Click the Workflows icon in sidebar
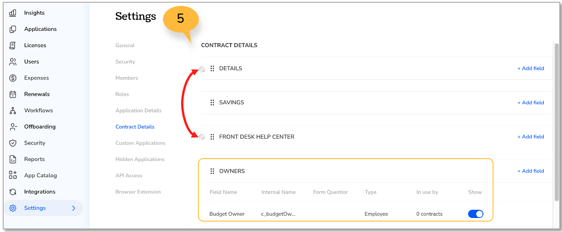Viewport: 562px width, 232px height. 13,111
